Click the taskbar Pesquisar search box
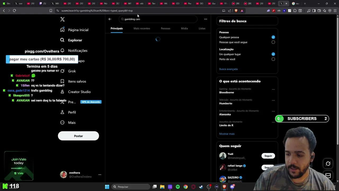 [x=131, y=187]
